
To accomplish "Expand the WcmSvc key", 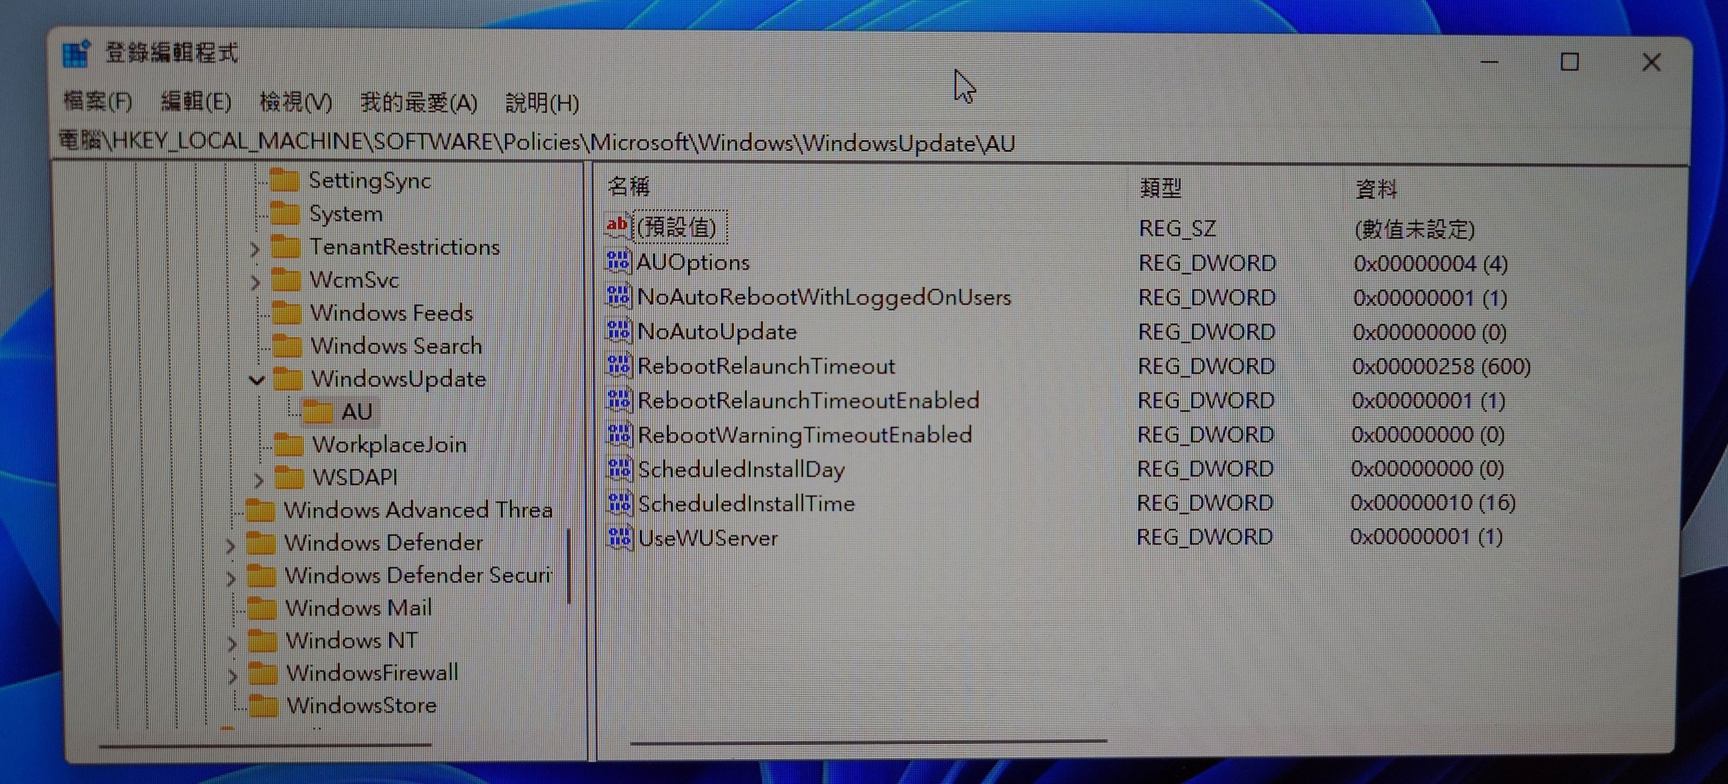I will point(255,282).
